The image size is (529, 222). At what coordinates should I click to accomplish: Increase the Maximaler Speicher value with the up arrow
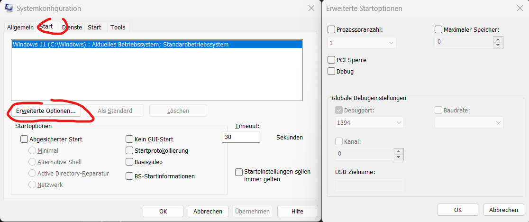point(498,39)
